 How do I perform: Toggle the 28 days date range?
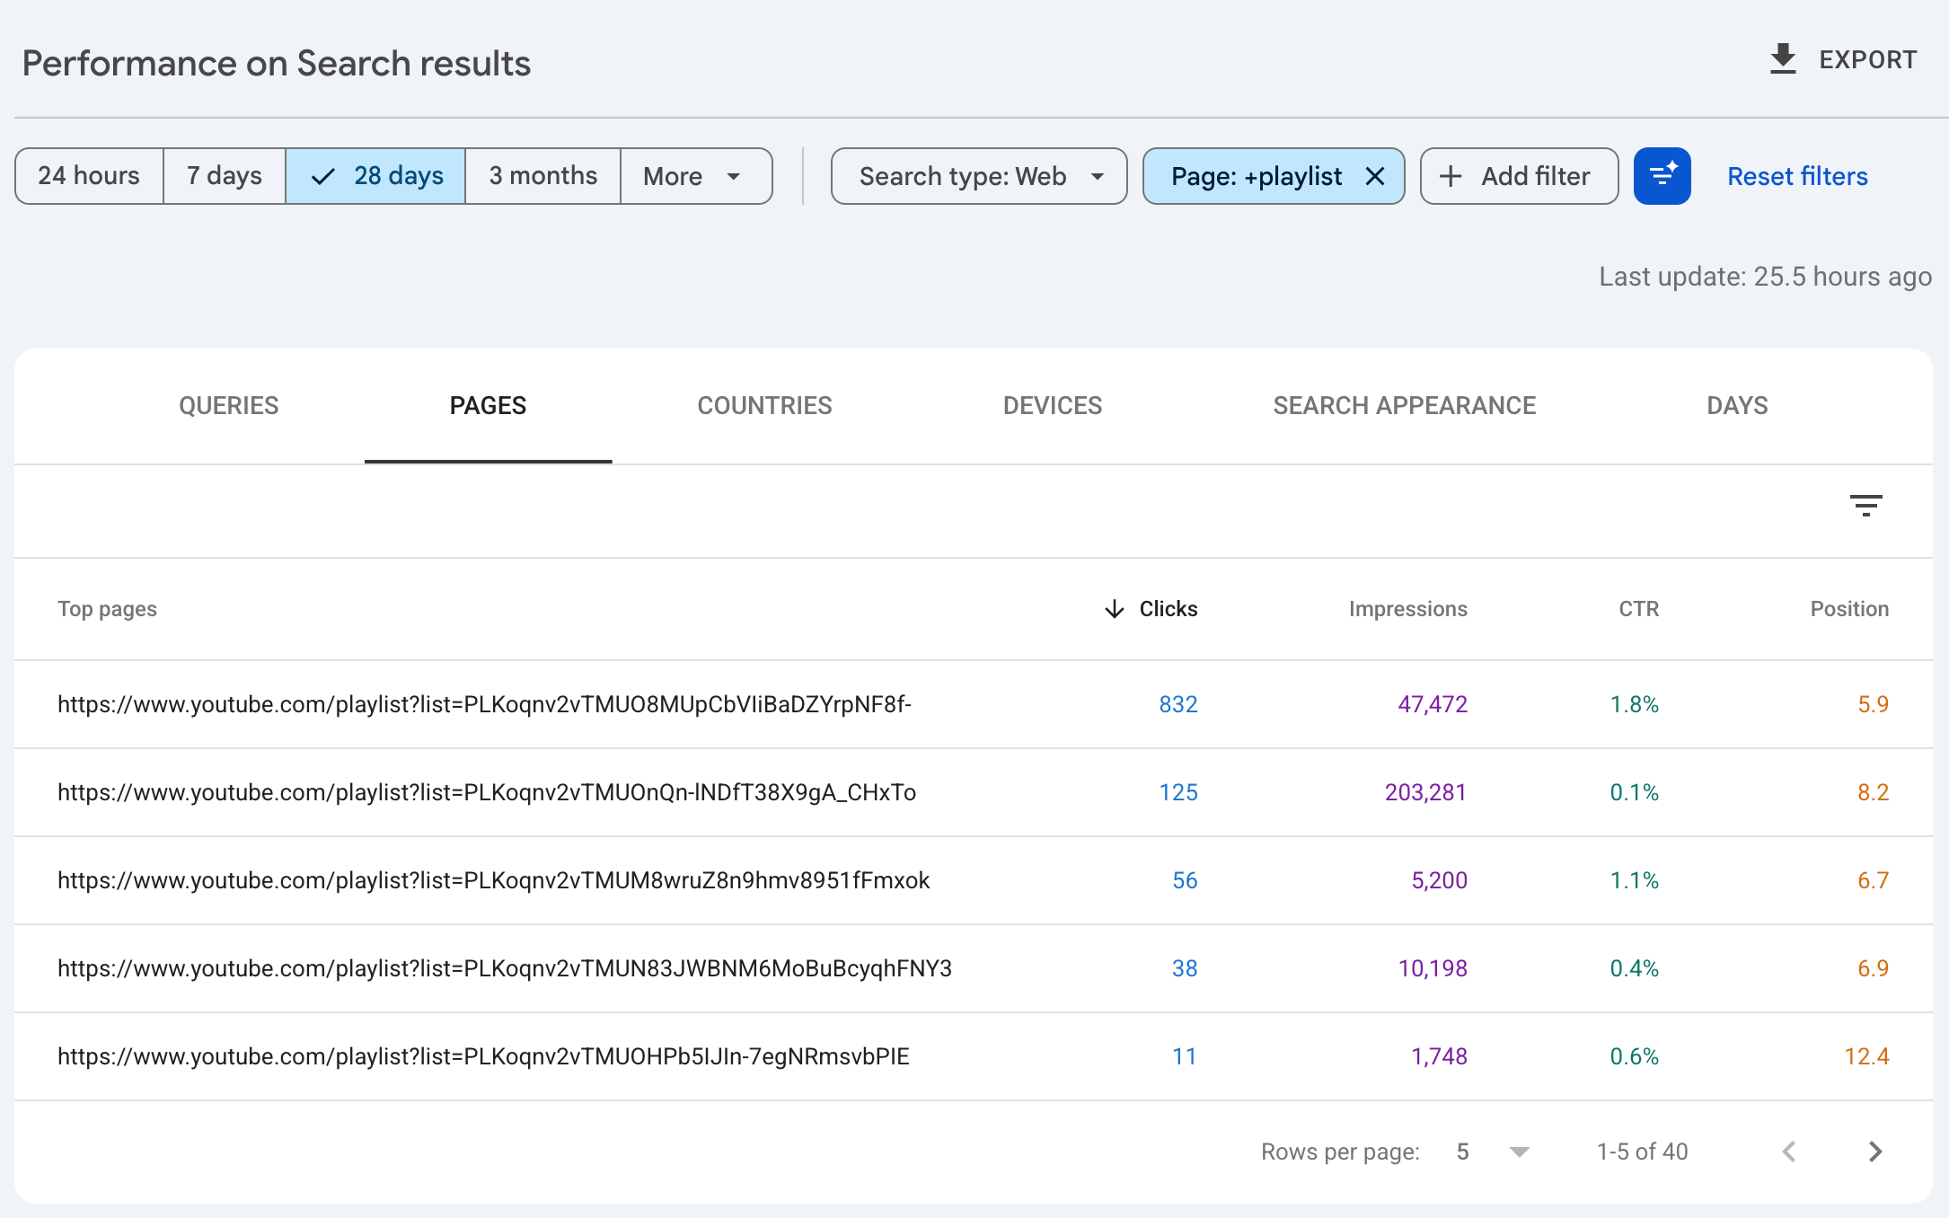tap(375, 176)
